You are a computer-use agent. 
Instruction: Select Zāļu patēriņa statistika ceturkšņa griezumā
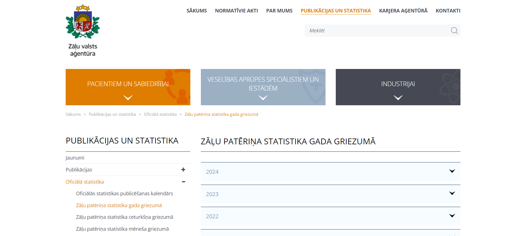click(x=124, y=217)
